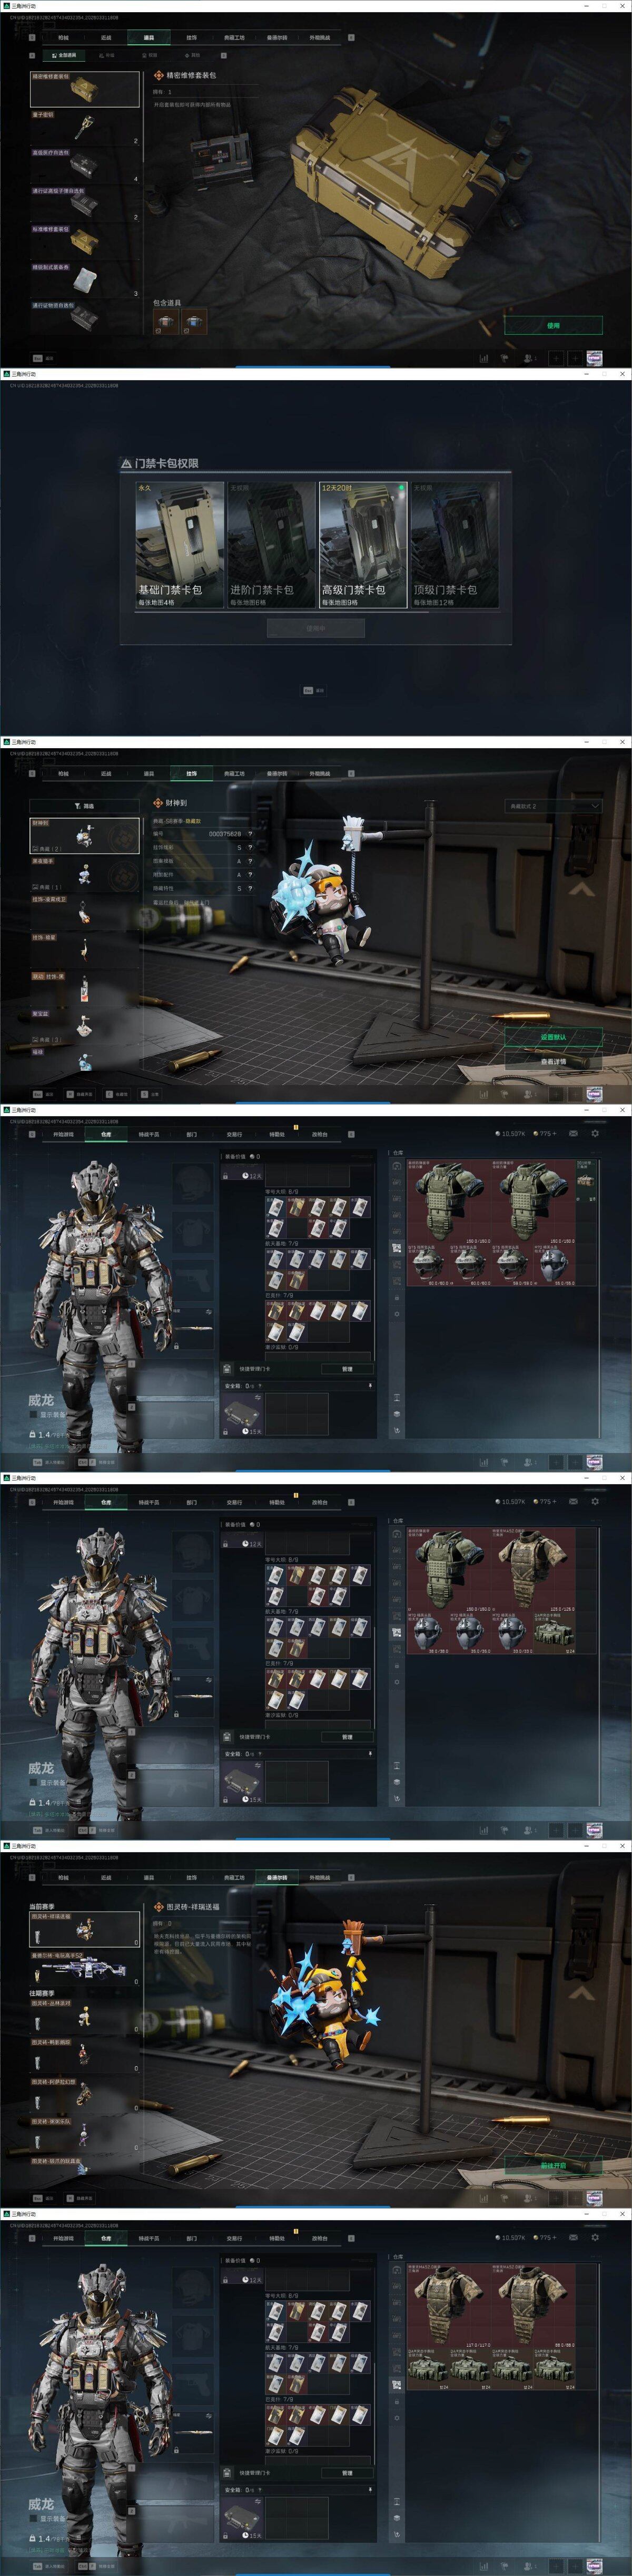Select 图灵砖-祥瑞送福 entry in 当前赛季 list
Screen dimensions: 632x2576
point(85,1930)
